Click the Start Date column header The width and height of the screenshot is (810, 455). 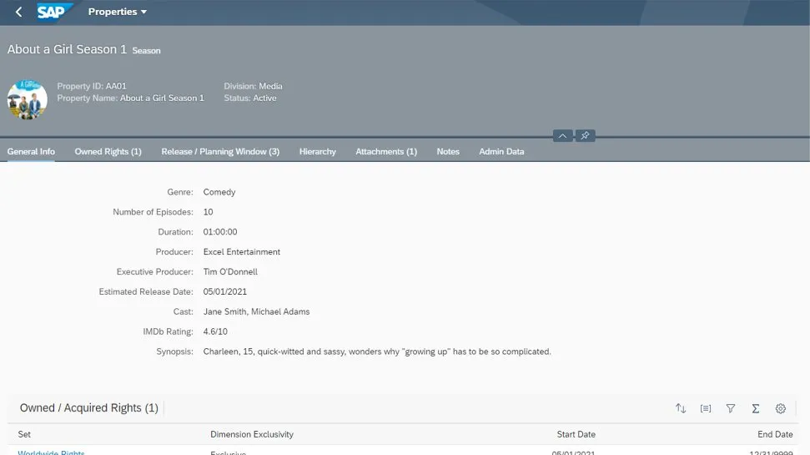click(x=576, y=434)
